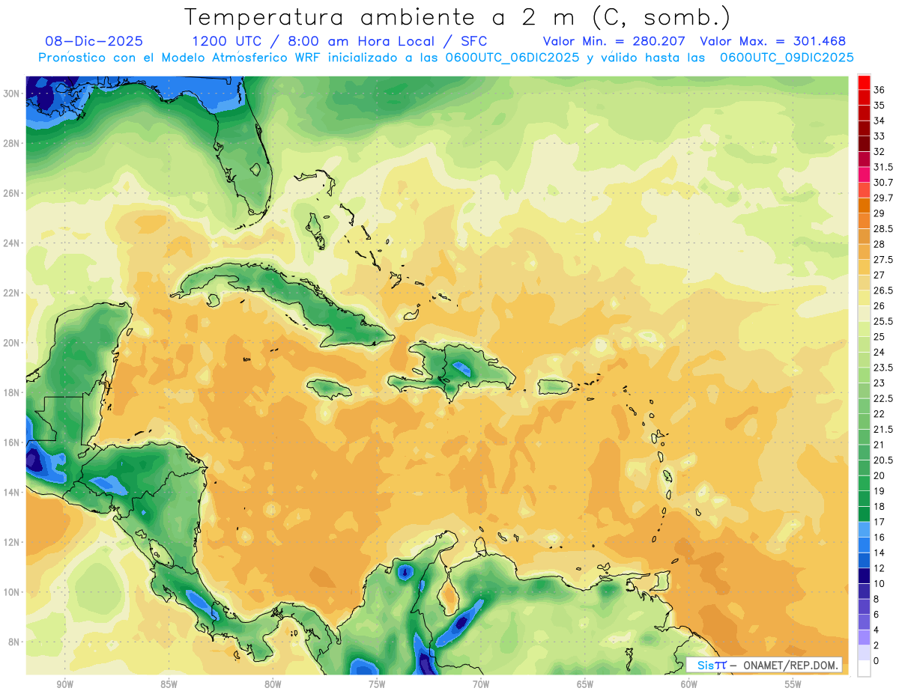The width and height of the screenshot is (899, 694).
Task: Click the 20N latitude label
Action: click(13, 343)
